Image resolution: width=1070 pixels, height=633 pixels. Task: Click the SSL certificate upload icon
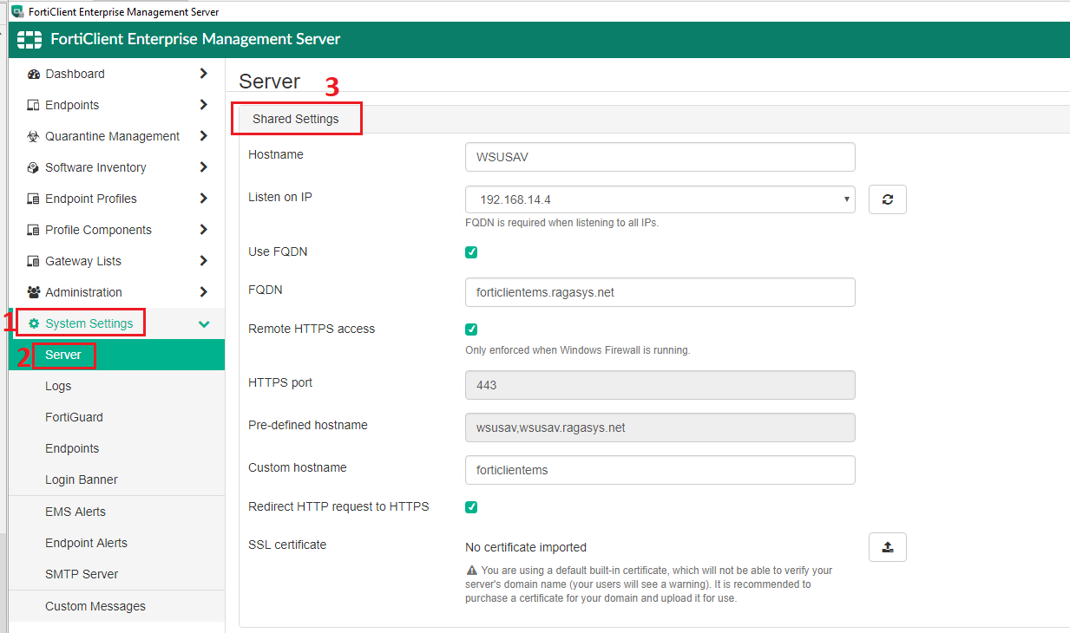887,547
